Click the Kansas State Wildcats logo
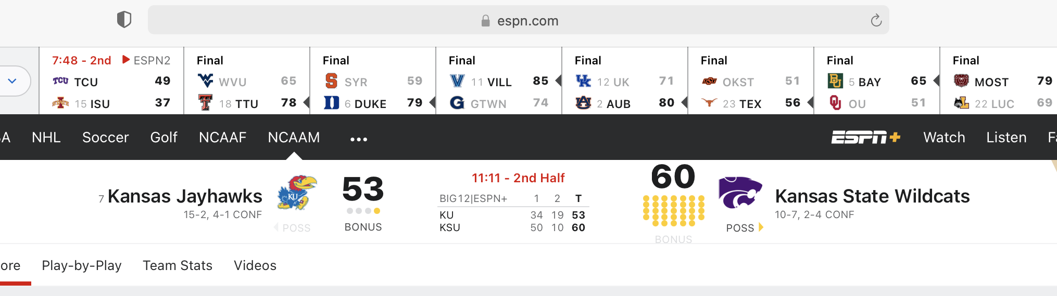 [740, 193]
